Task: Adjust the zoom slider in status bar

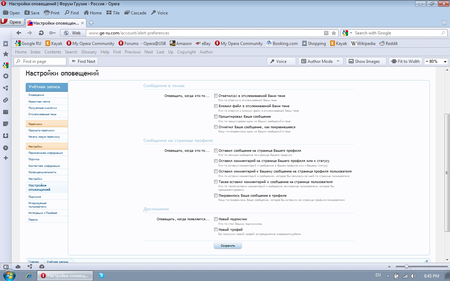Action: pyautogui.click(x=406, y=267)
